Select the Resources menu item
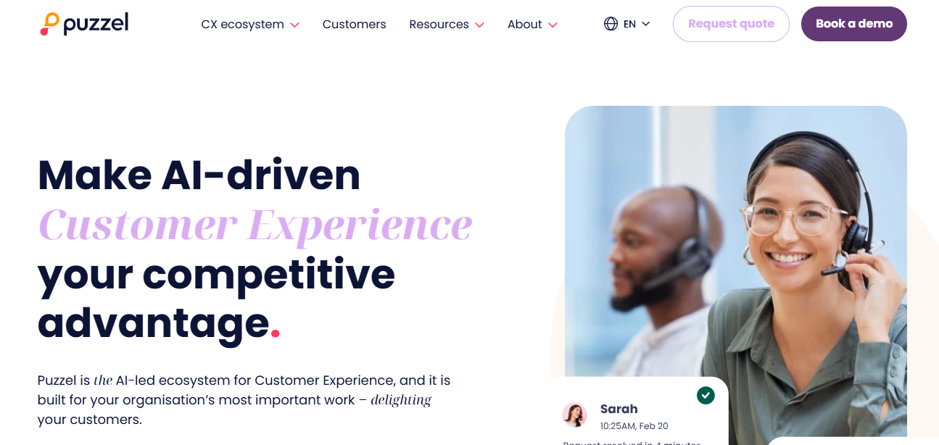The height and width of the screenshot is (445, 939). tap(439, 24)
